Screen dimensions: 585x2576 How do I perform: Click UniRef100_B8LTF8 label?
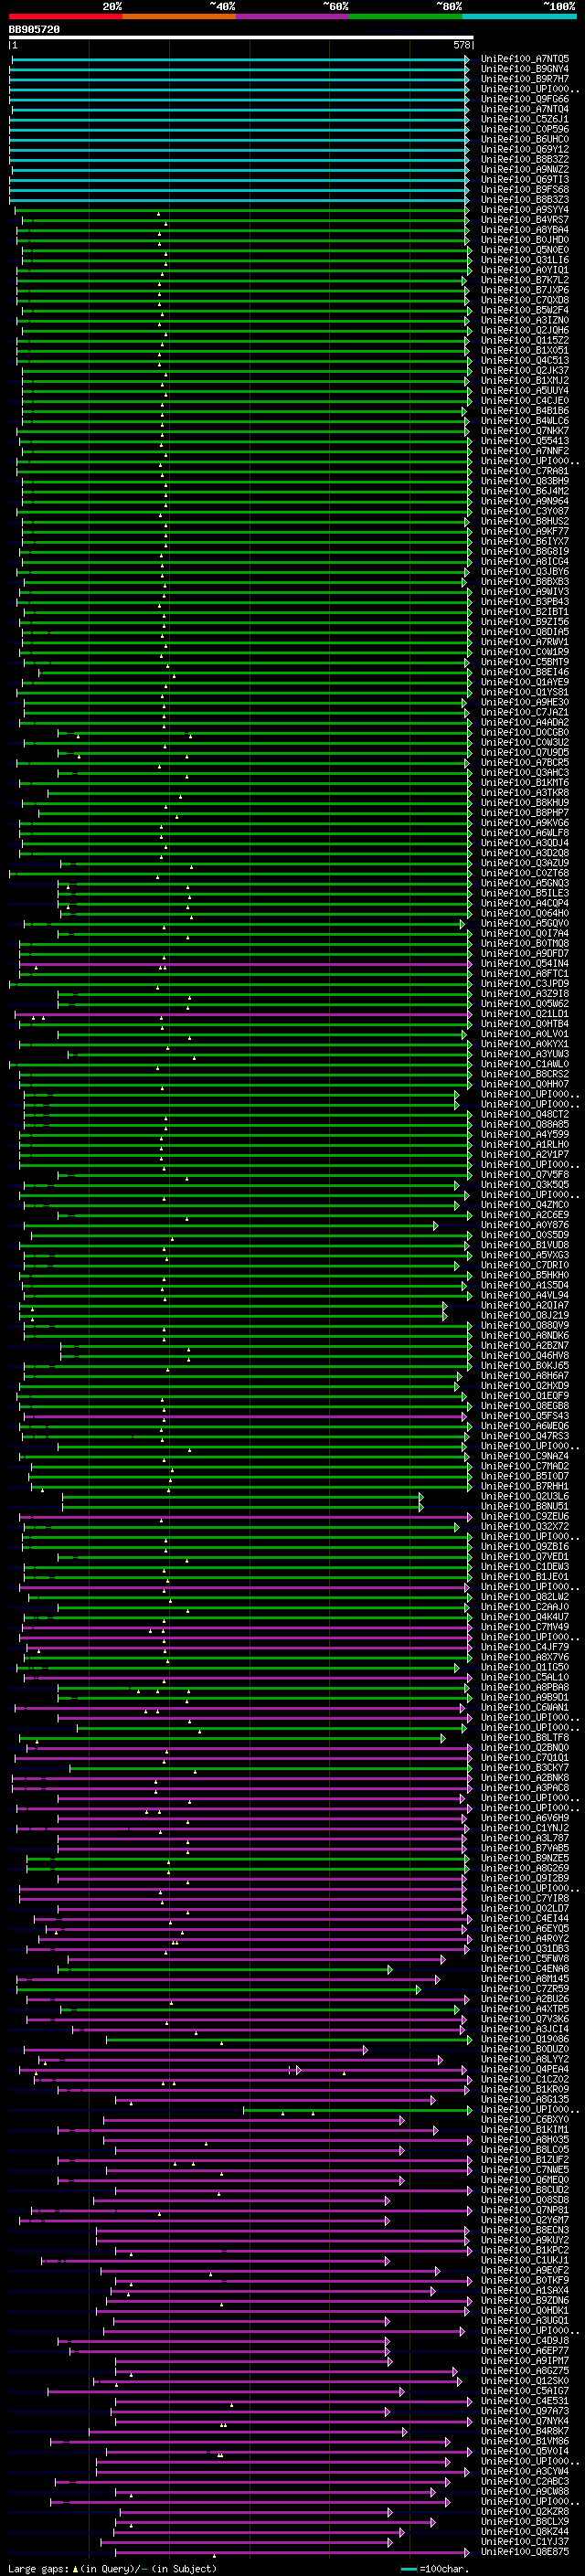click(525, 1738)
